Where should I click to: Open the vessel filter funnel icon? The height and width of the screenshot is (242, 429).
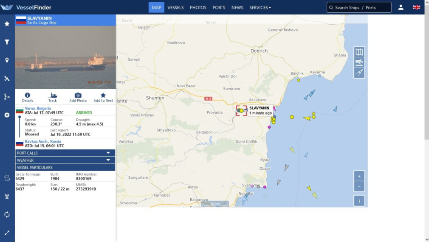coord(7,42)
